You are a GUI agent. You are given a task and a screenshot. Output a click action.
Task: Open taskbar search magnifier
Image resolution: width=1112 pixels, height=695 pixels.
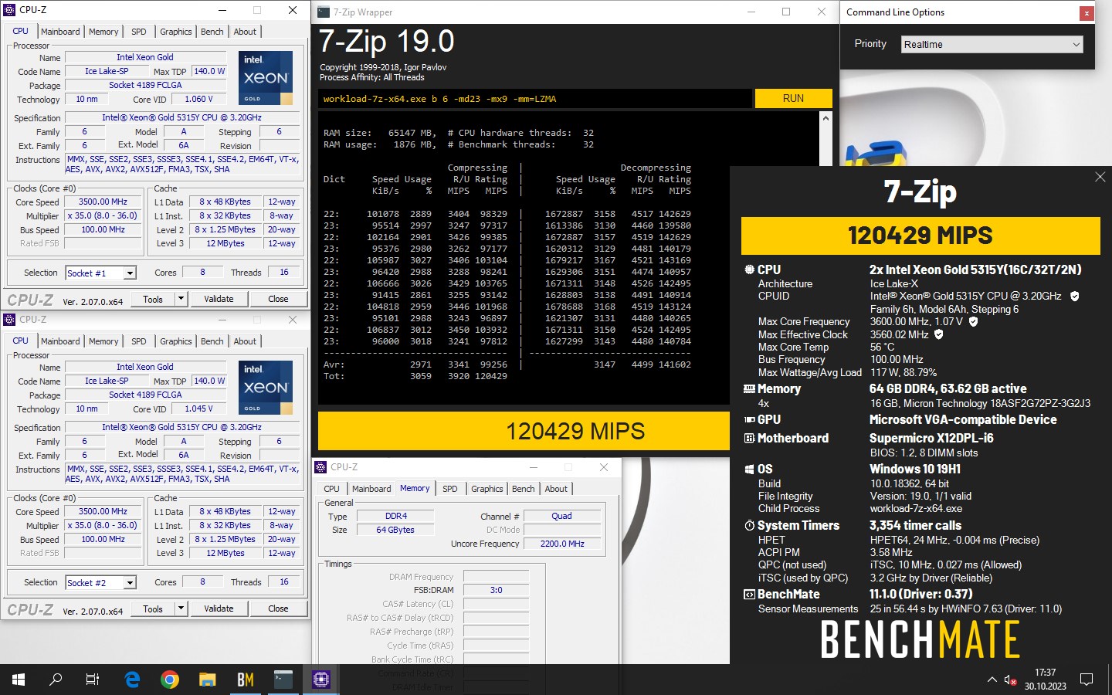click(56, 680)
